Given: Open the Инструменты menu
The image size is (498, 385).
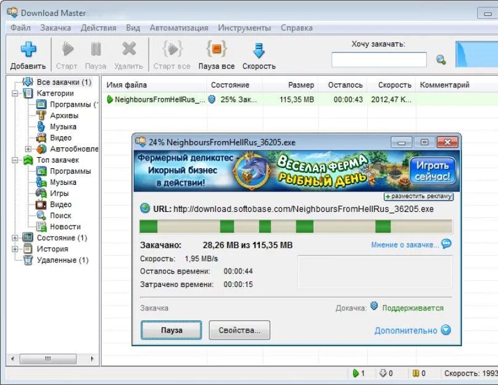Looking at the screenshot, I should click(x=244, y=28).
